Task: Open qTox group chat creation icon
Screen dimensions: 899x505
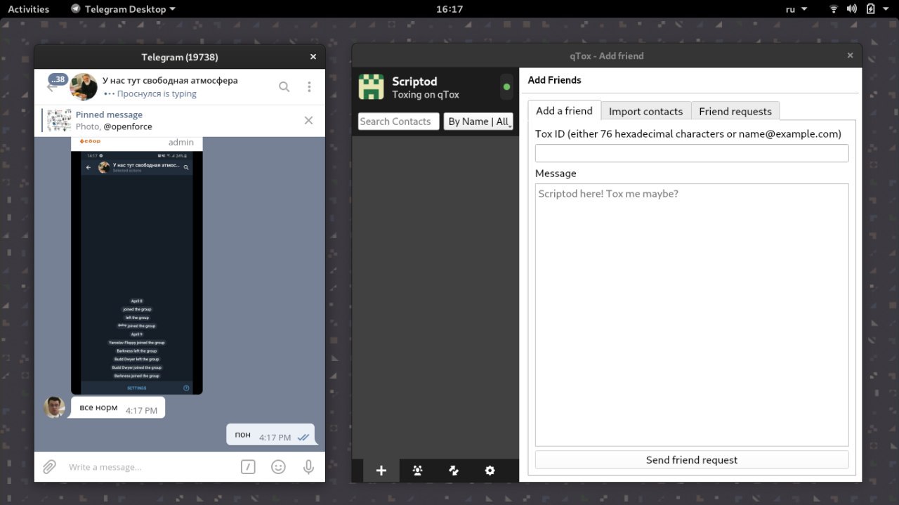Action: [x=418, y=471]
